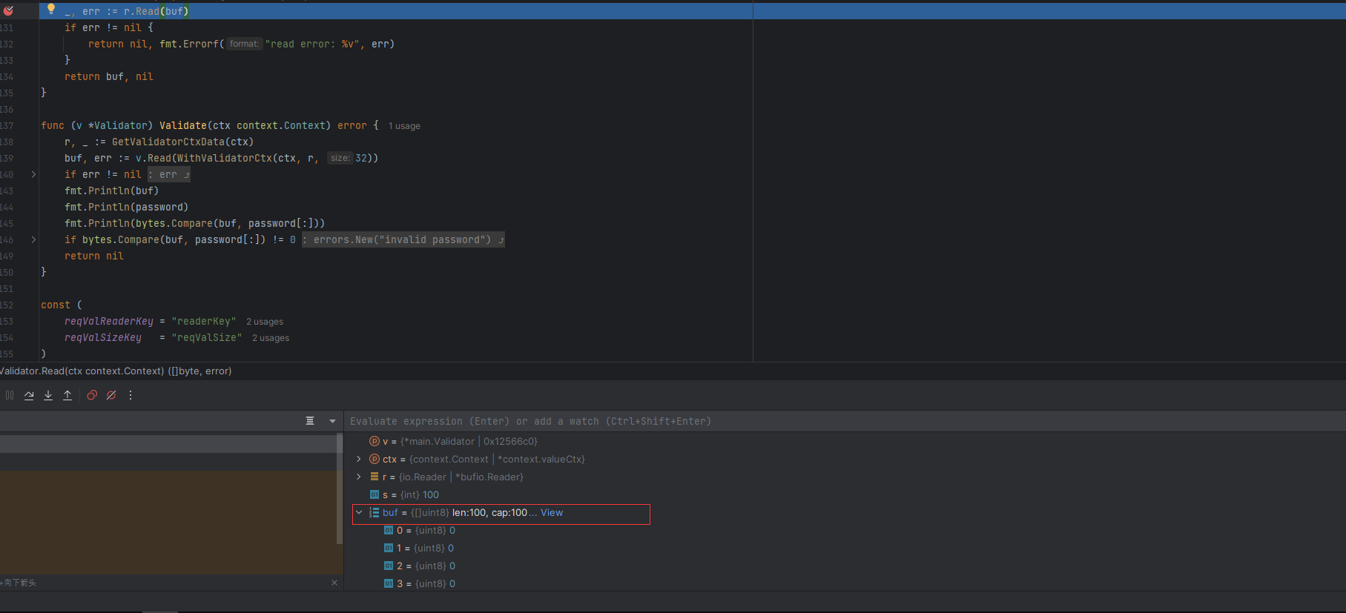
Task: Click the 'return nil' statement in Validate
Action: (94, 256)
